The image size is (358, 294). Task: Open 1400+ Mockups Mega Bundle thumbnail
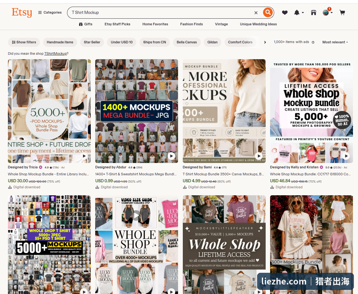(x=137, y=111)
